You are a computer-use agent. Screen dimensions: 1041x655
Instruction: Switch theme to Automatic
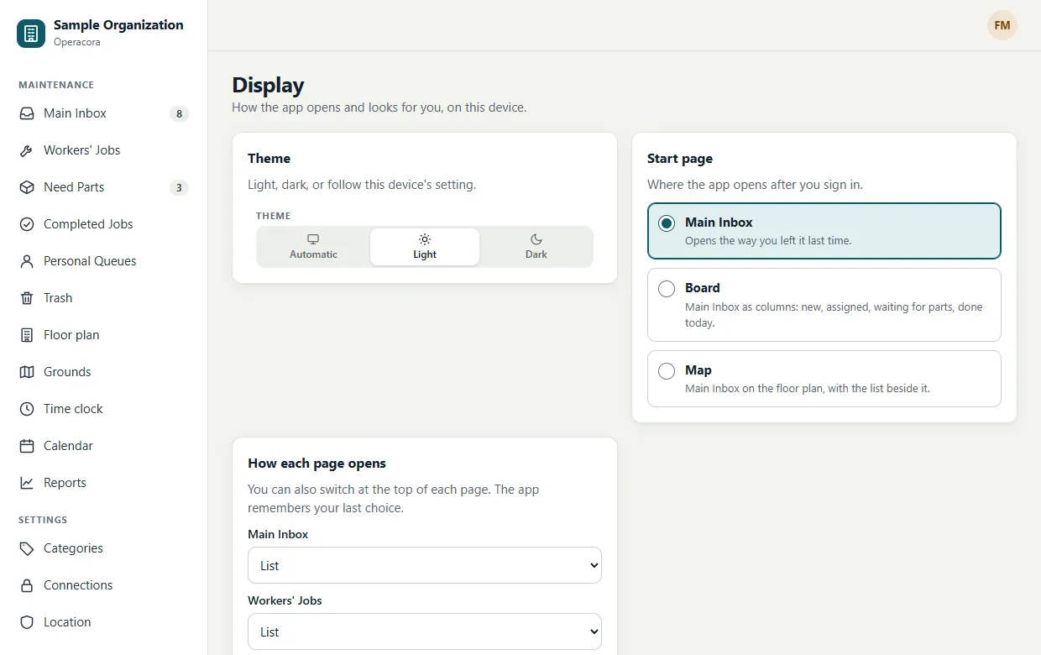pyautogui.click(x=313, y=247)
